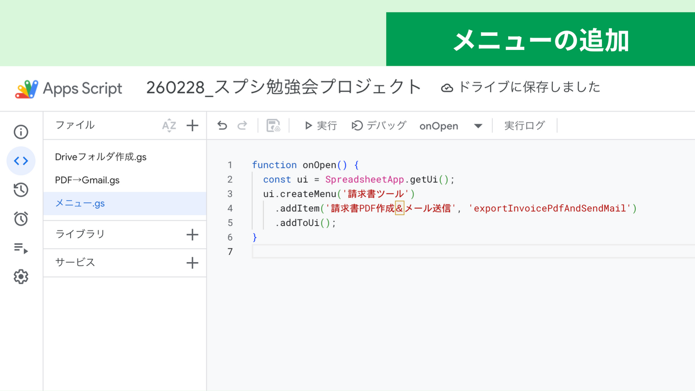Open the onOpen function selector dropdown

point(451,126)
